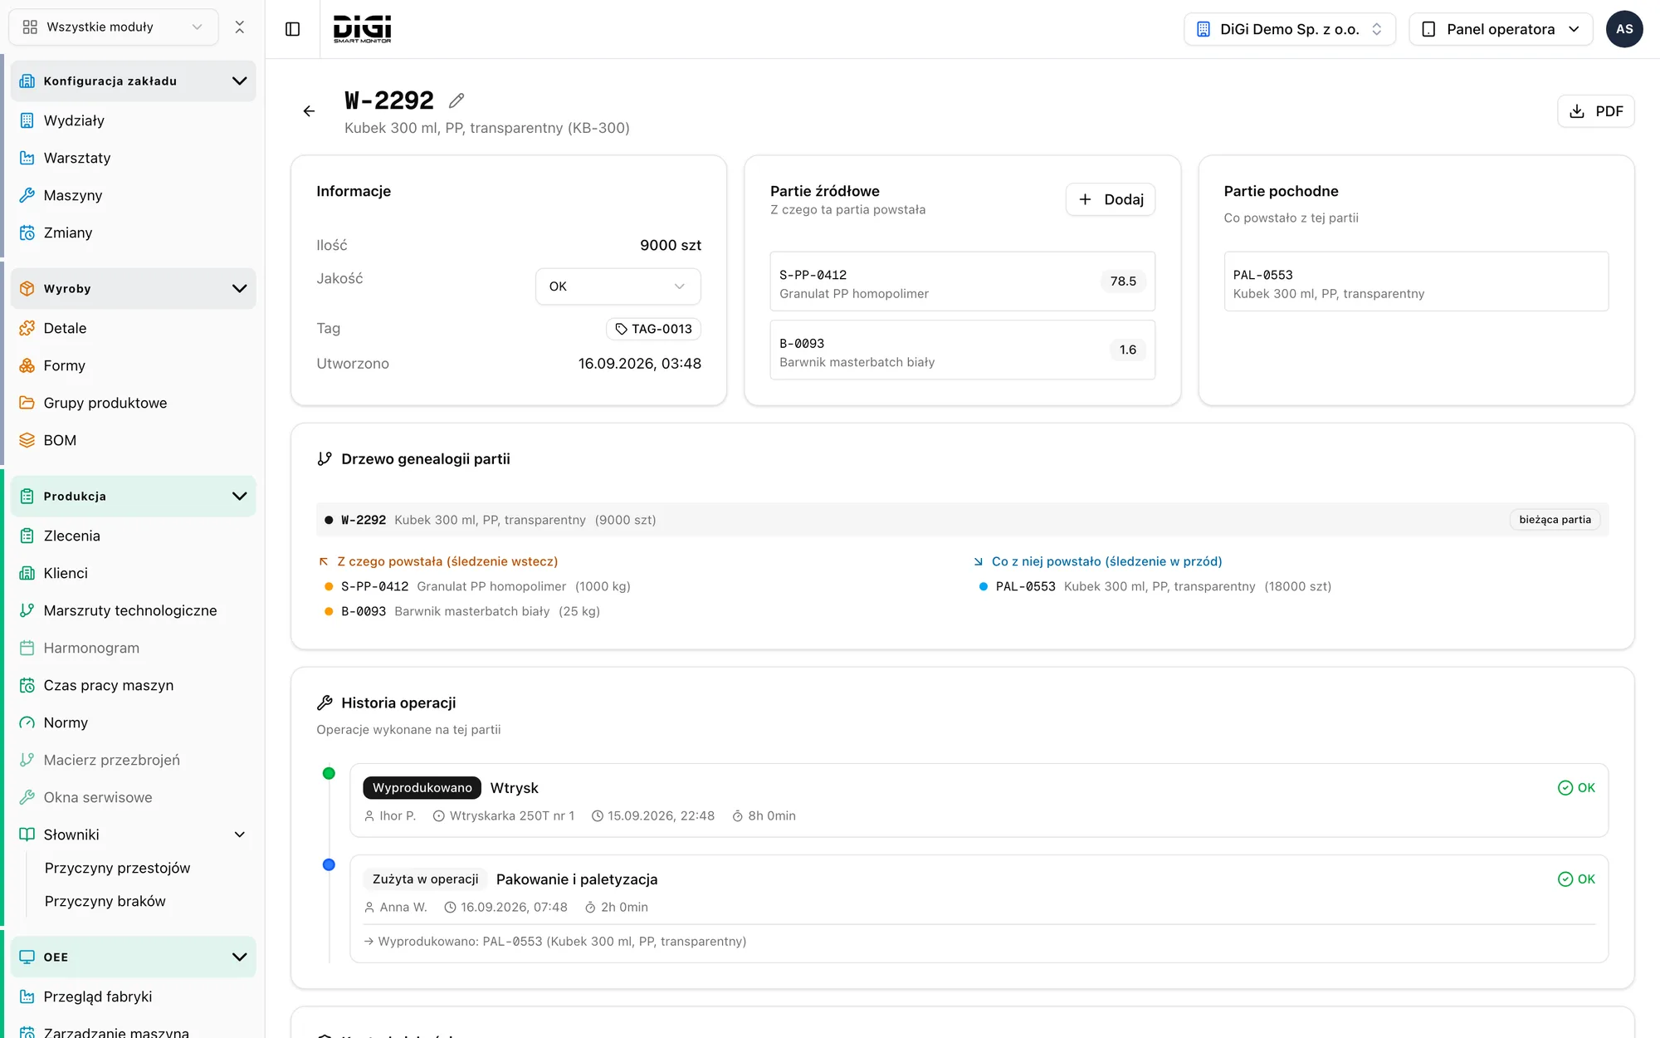Click the DiGi Smart Monitor logo
Screen dimensions: 1660x1038
tap(362, 29)
